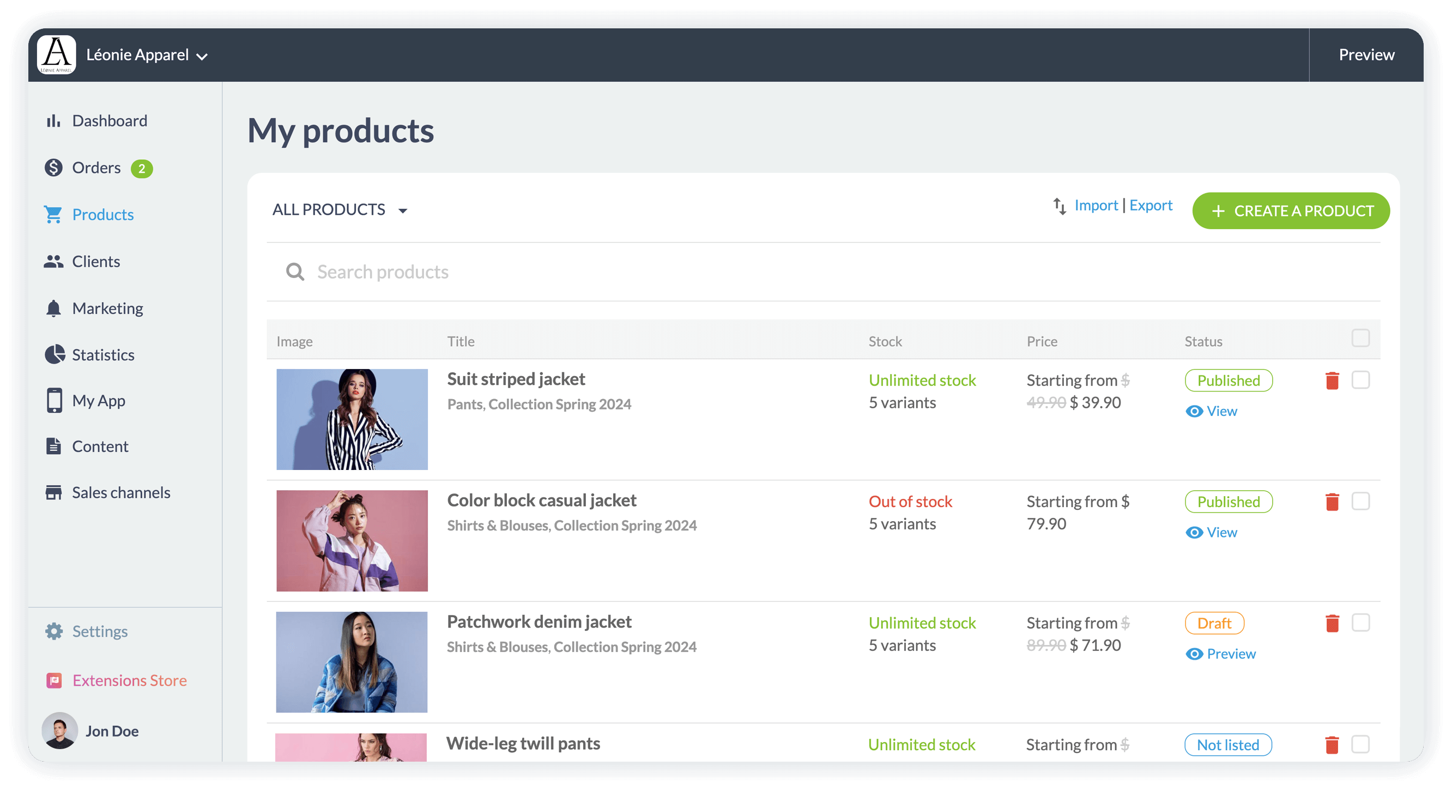The width and height of the screenshot is (1452, 790).
Task: Click the search magnifier in products search bar
Action: click(x=295, y=272)
